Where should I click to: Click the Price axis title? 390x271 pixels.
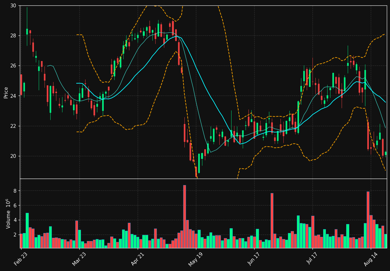[6, 92]
